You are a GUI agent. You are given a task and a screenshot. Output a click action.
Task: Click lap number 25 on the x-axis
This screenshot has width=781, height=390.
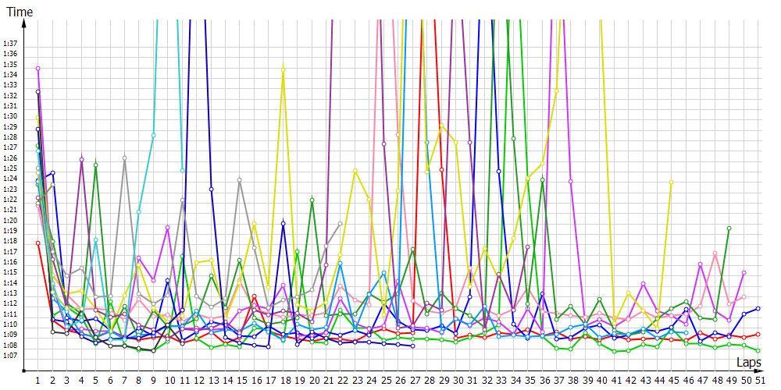tap(383, 380)
